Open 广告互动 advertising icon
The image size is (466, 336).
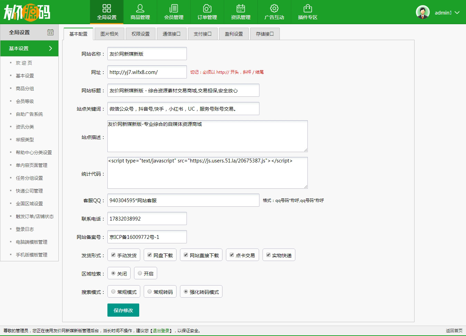tap(274, 8)
